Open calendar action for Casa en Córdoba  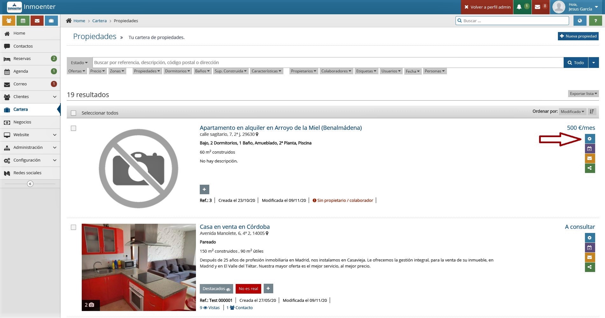point(590,248)
